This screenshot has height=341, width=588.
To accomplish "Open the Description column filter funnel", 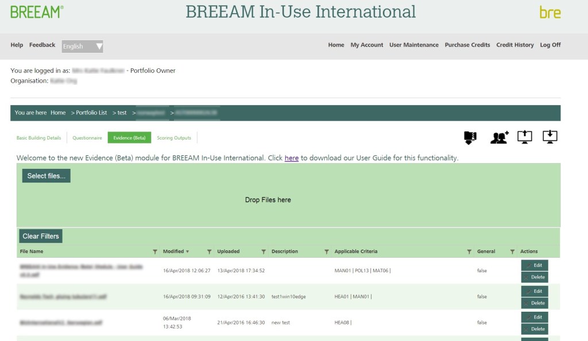I will (x=326, y=252).
